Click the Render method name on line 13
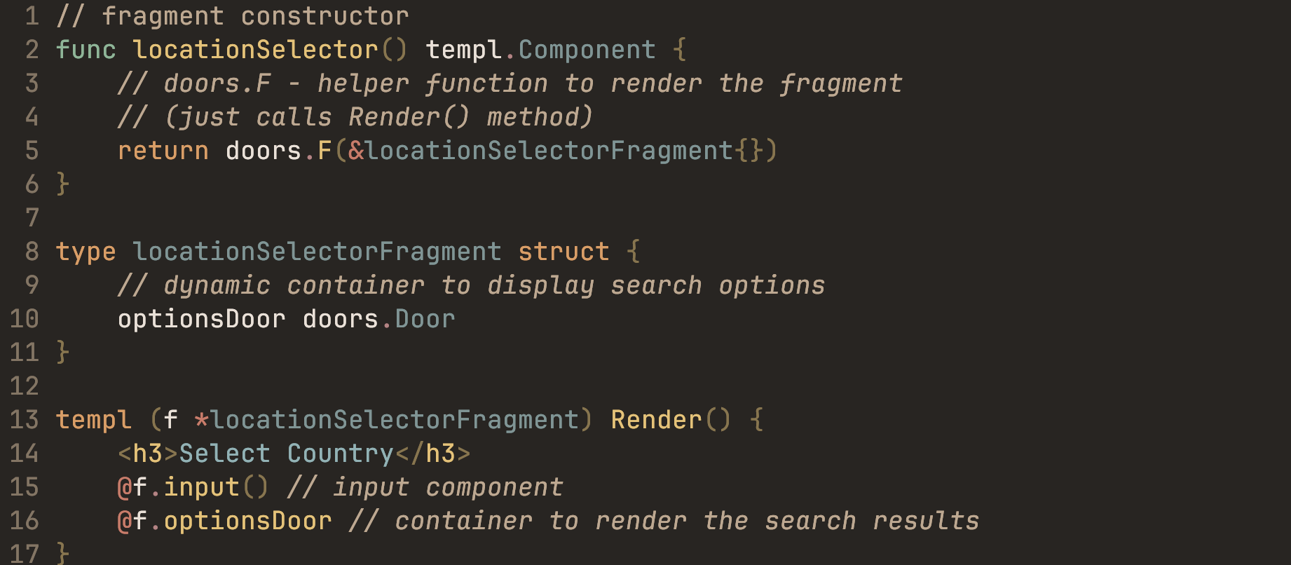 [656, 420]
